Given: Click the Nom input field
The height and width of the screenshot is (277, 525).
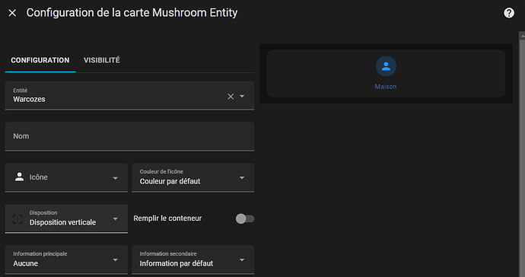Looking at the screenshot, I should (x=129, y=136).
